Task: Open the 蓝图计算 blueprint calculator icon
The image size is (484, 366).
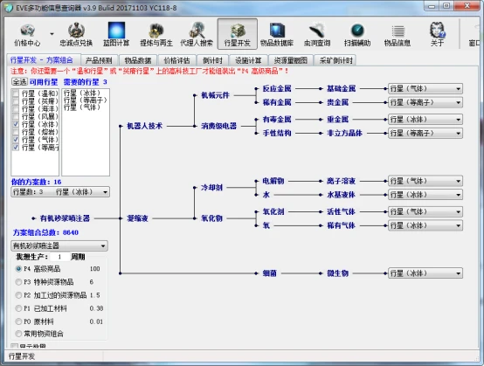Action: (x=116, y=34)
